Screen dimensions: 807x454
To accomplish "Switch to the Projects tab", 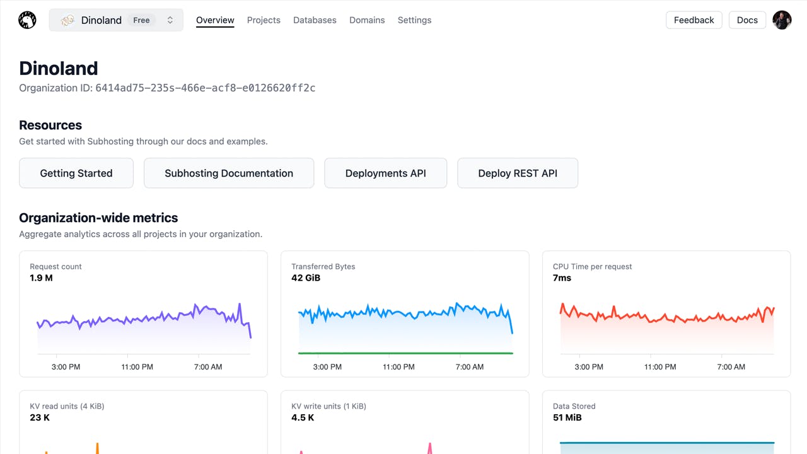I will [264, 20].
